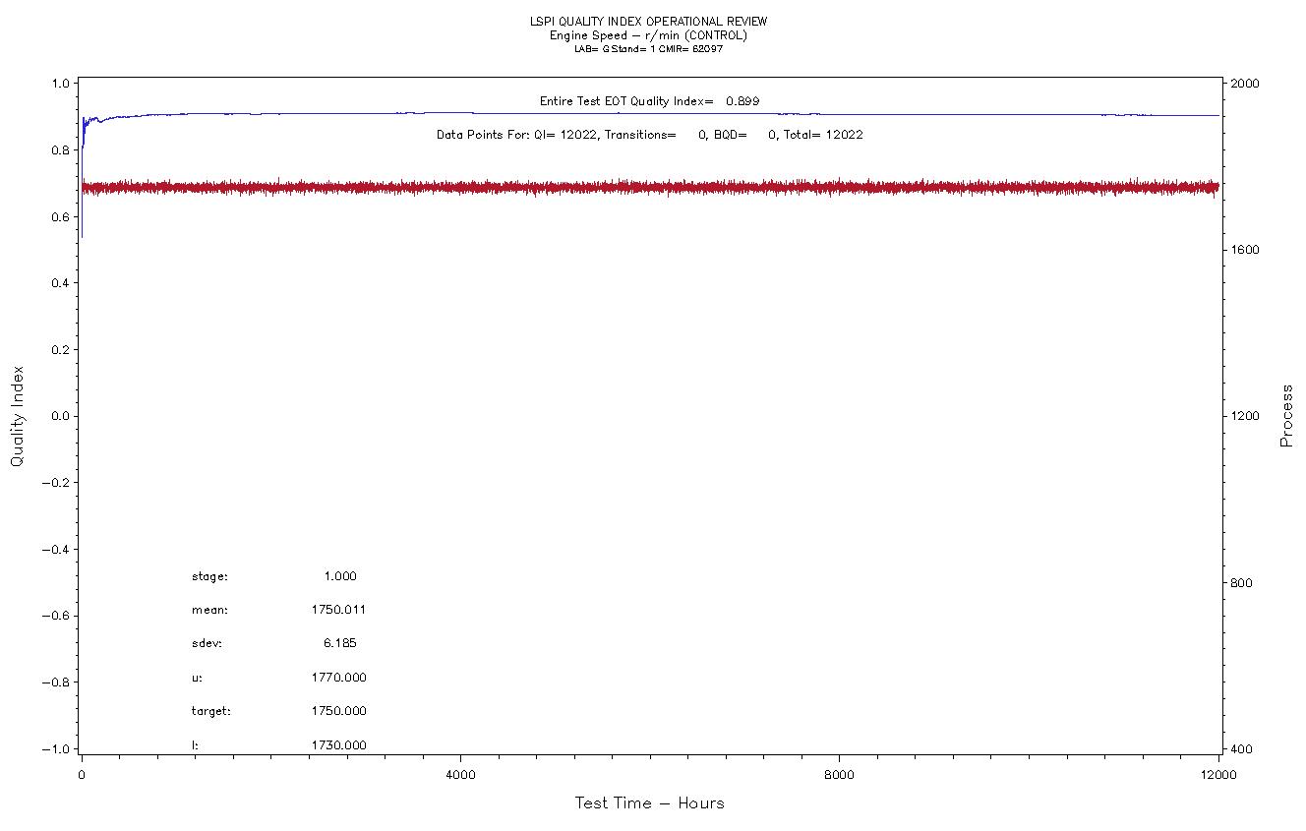Click the x-axis tick label '8000'
The image size is (1306, 831).
point(839,775)
